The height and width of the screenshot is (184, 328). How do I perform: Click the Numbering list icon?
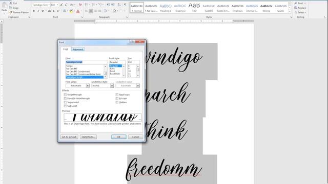click(93, 5)
